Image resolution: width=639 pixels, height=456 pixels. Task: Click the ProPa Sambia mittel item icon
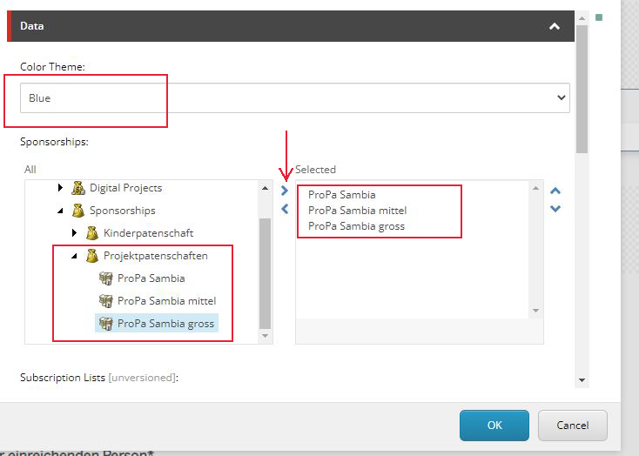point(106,301)
